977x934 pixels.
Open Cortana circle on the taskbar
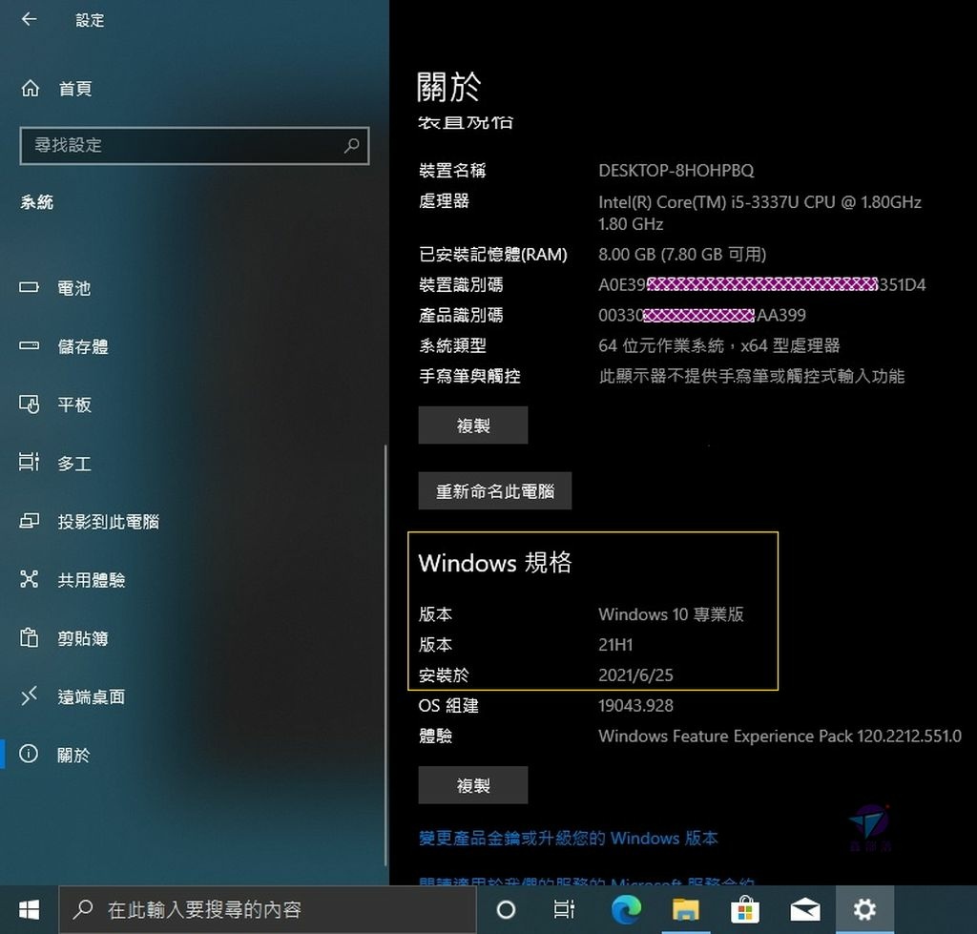[x=506, y=910]
